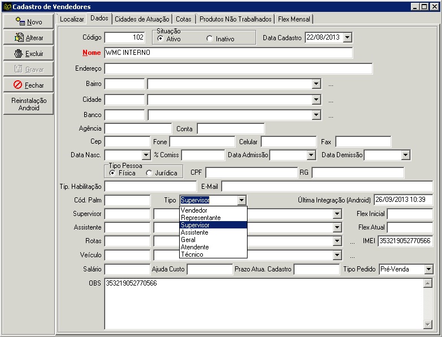Screen dimensions: 442x337
Task: Choose Representante from the Tipo list
Action: pos(201,218)
